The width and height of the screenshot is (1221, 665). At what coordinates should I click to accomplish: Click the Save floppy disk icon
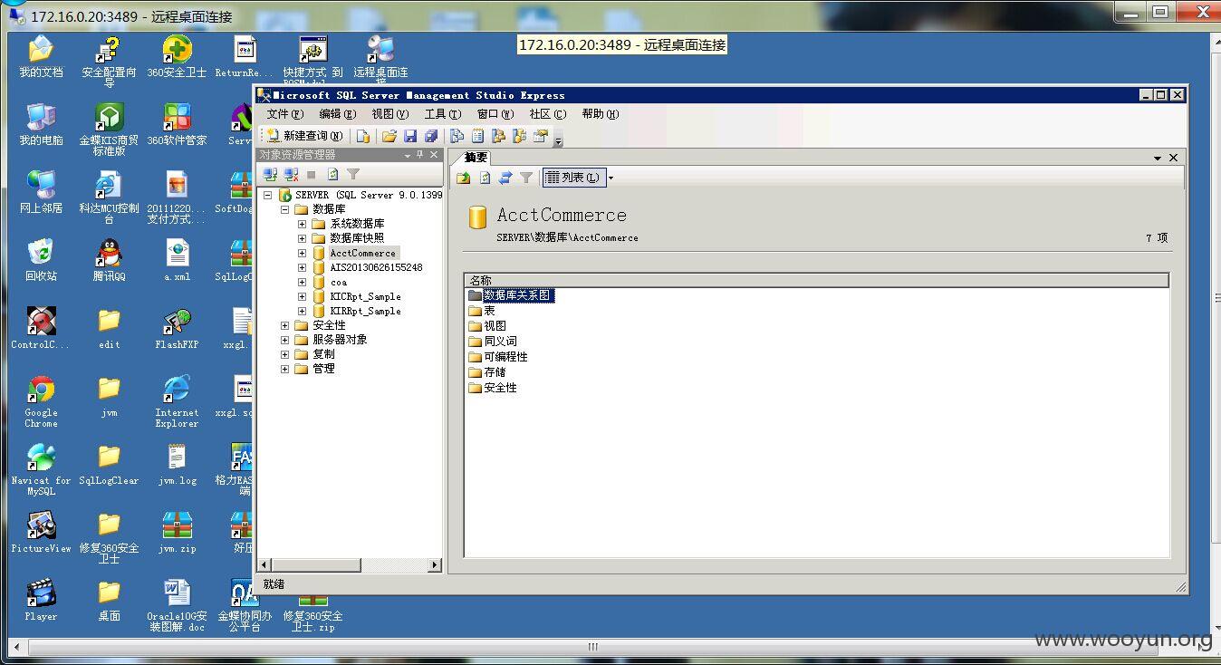pos(410,136)
